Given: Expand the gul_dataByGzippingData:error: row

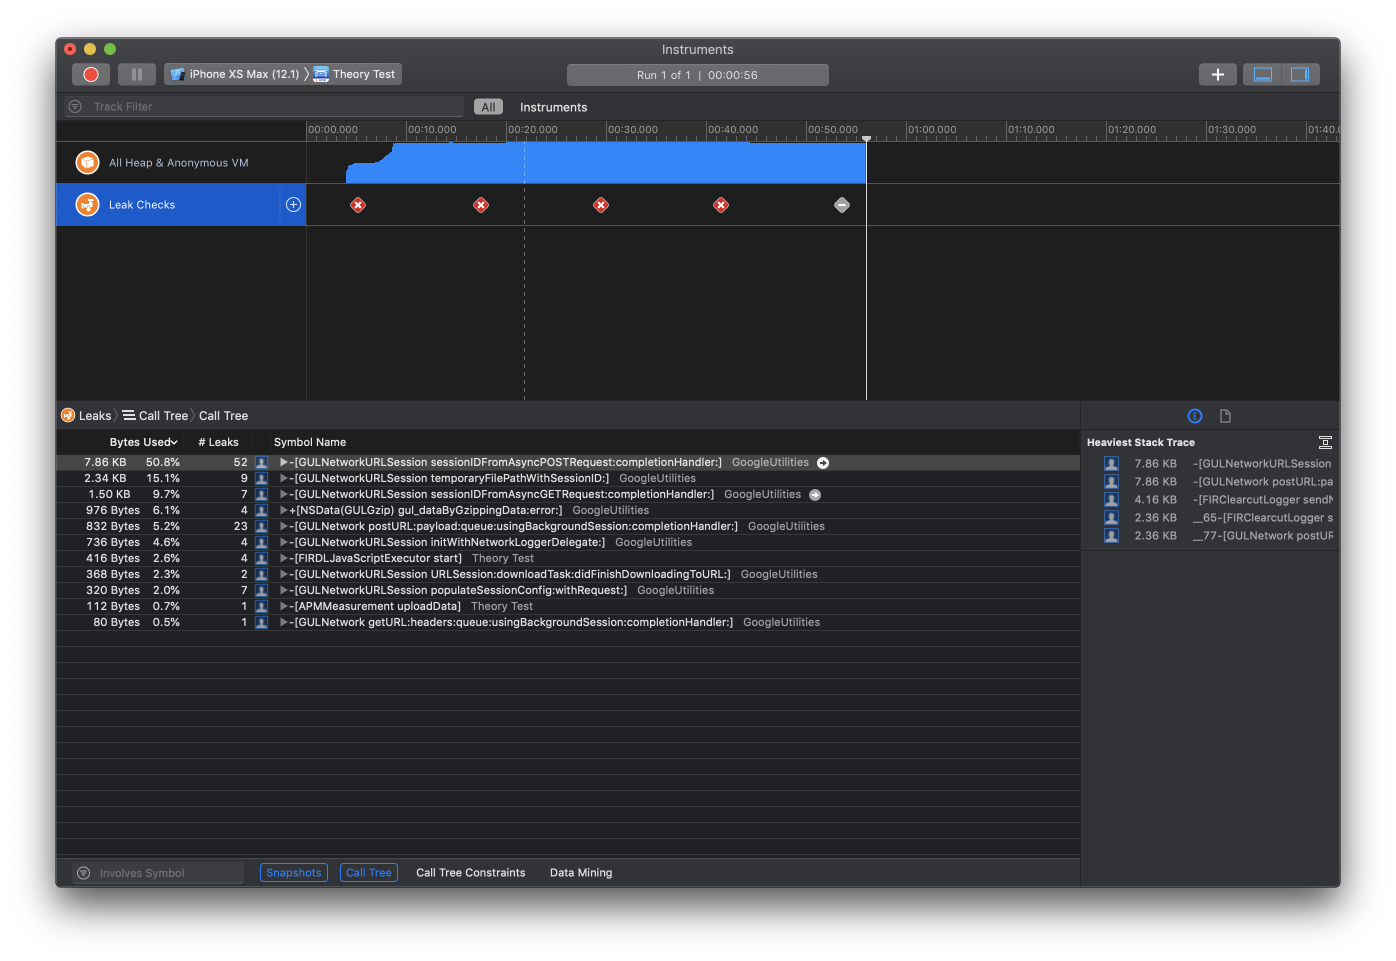Looking at the screenshot, I should [283, 510].
